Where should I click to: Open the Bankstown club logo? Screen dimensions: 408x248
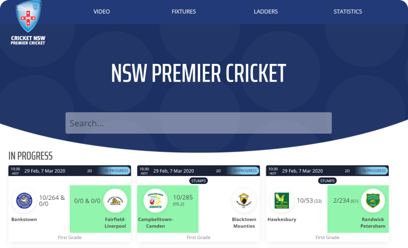click(x=24, y=200)
